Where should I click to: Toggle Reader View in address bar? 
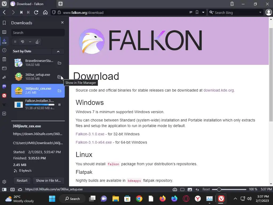point(191,12)
